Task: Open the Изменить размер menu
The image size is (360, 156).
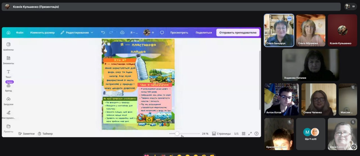Action: [x=42, y=33]
